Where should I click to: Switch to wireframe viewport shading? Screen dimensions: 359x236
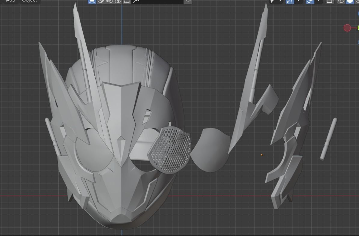pyautogui.click(x=341, y=1)
